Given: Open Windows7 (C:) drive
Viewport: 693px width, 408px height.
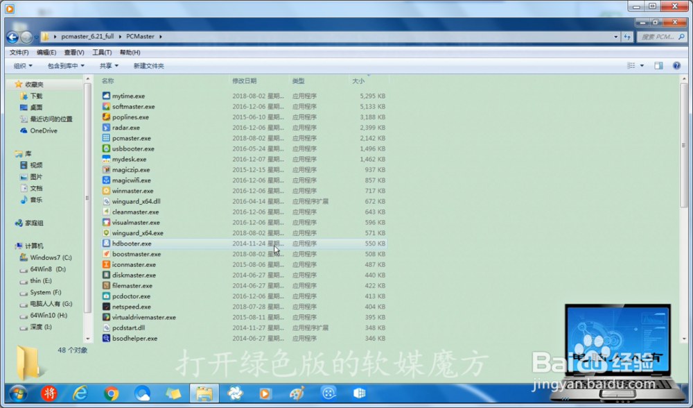Looking at the screenshot, I should [x=51, y=257].
